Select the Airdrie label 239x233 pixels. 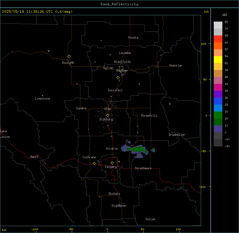pos(112,149)
